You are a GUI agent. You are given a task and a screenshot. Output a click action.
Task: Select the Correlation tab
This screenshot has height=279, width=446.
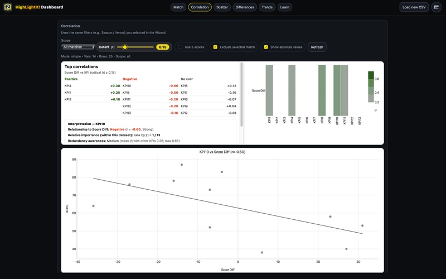click(x=200, y=7)
